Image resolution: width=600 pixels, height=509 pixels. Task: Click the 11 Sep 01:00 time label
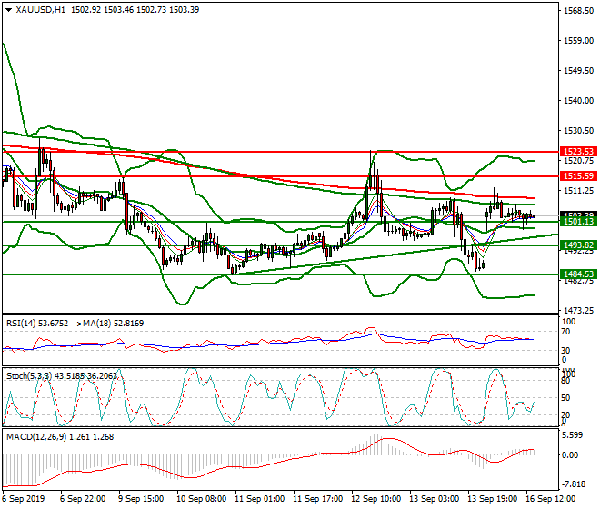point(259,499)
